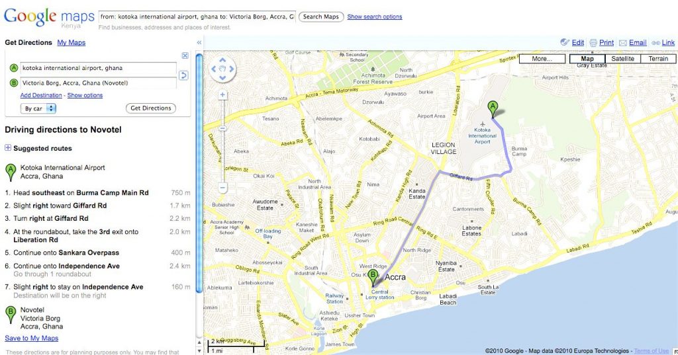Pan the map up with arrow control

click(223, 60)
